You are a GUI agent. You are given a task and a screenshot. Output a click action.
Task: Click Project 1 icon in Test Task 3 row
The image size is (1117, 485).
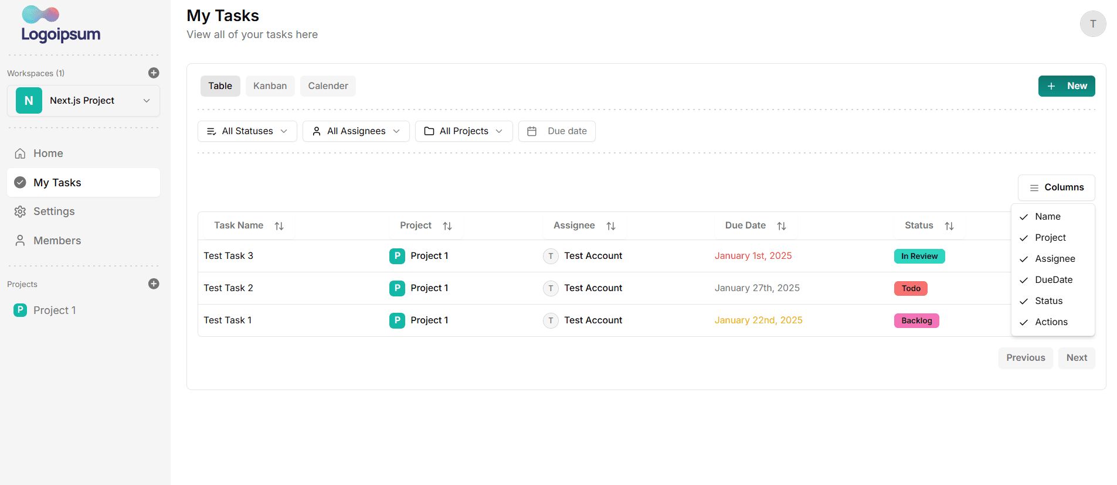point(397,256)
